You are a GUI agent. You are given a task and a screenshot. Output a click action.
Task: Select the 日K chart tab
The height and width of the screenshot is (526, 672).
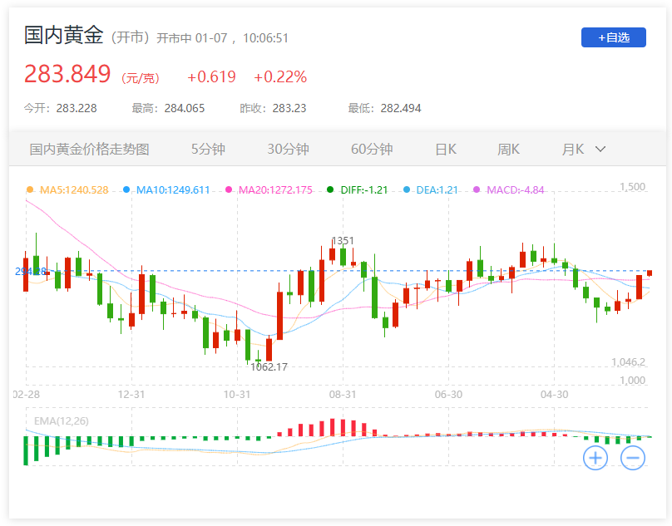446,150
